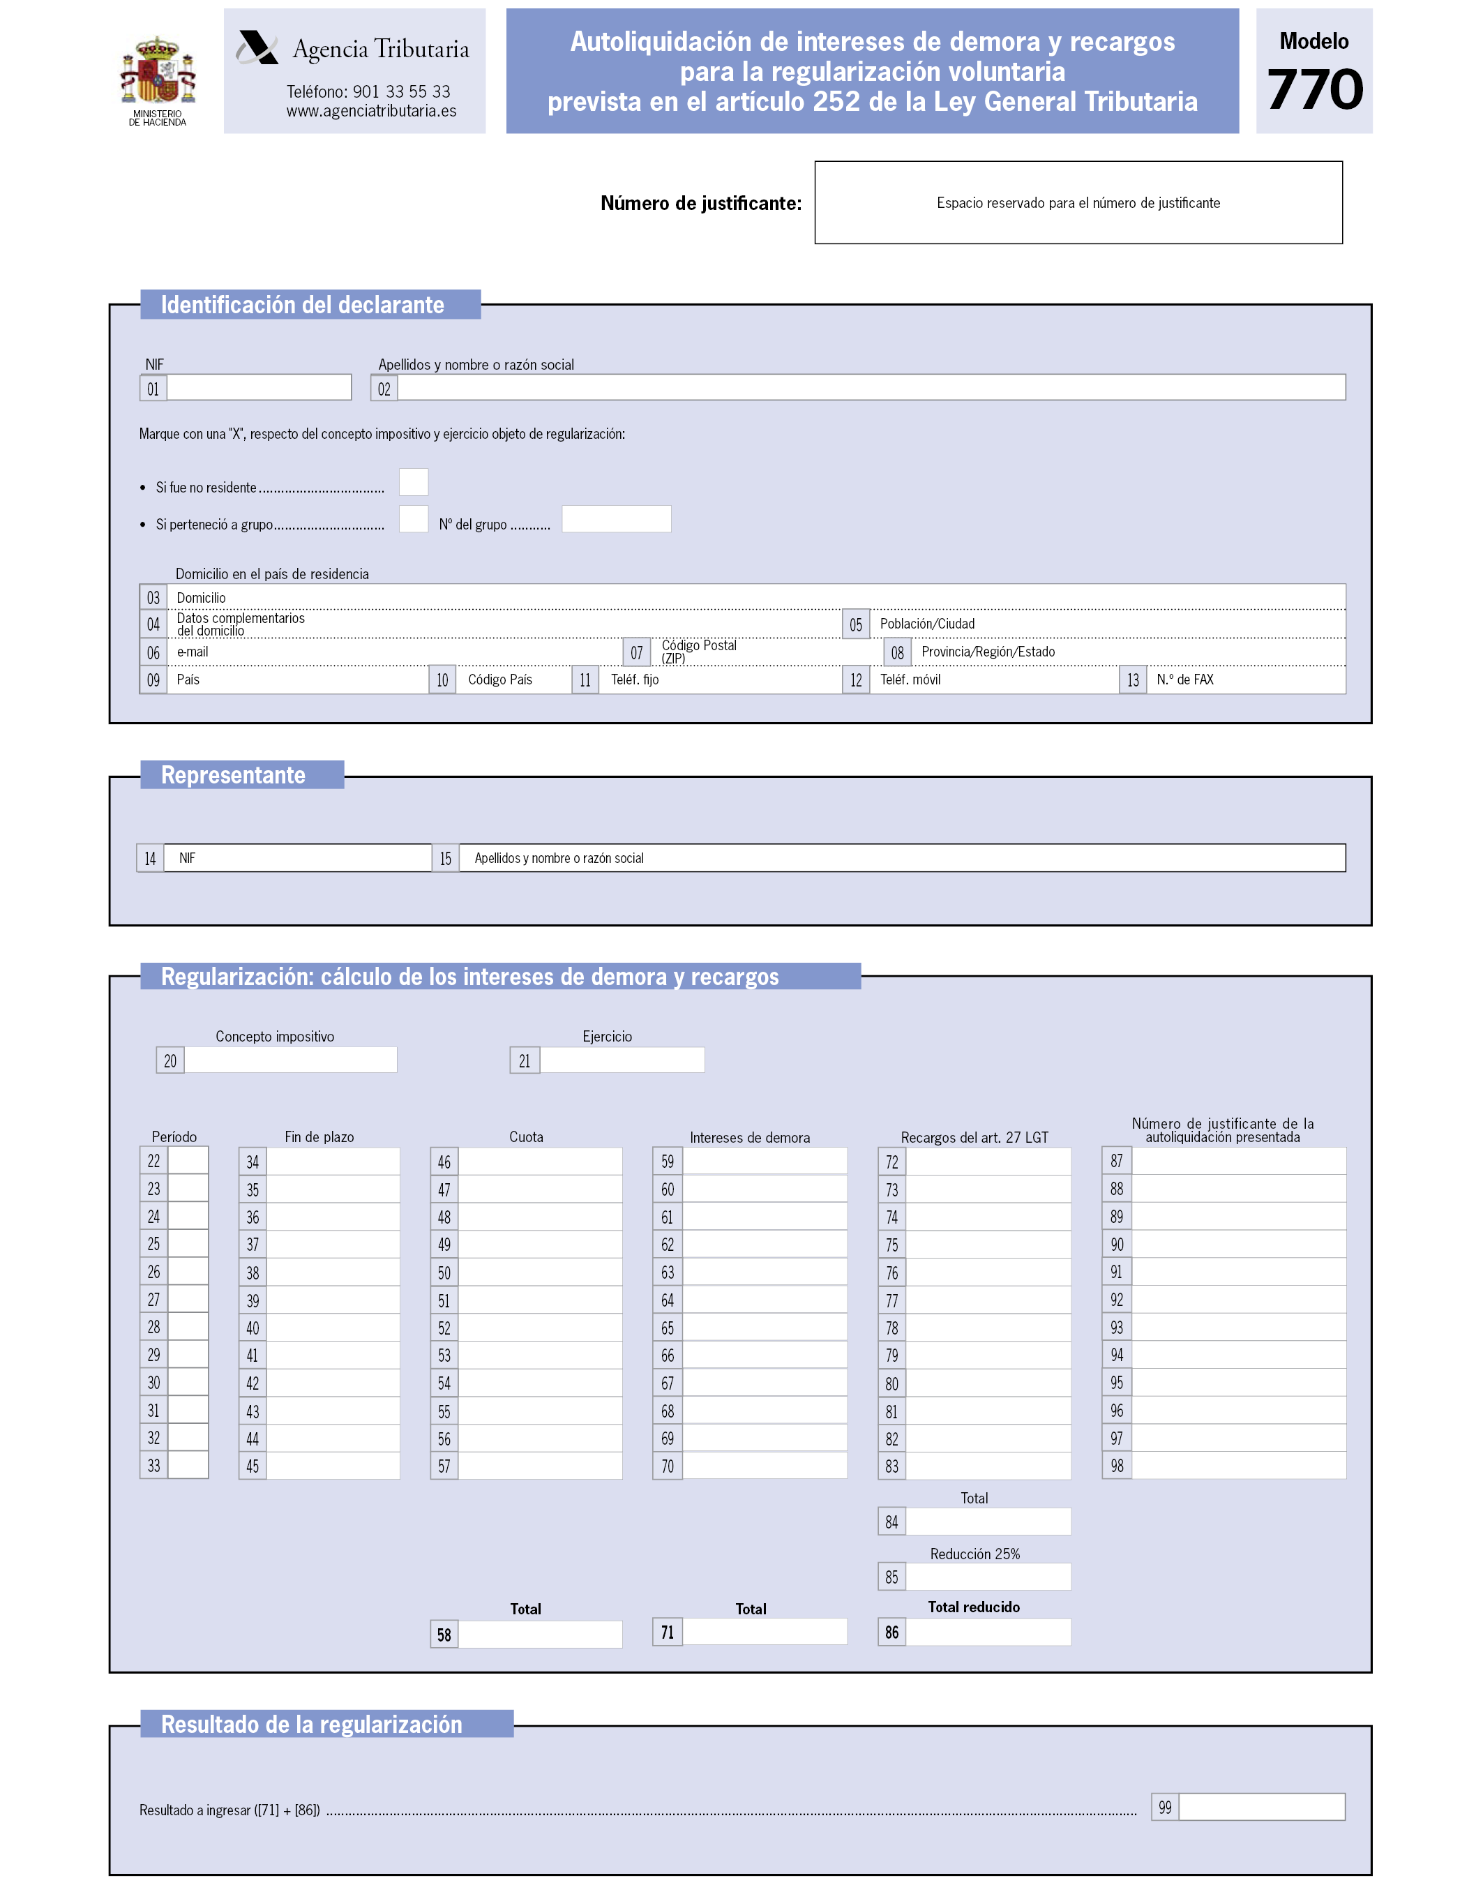Click the 'Resultado de la regularización' header
Viewport: 1483px width, 1885px height.
click(327, 1724)
